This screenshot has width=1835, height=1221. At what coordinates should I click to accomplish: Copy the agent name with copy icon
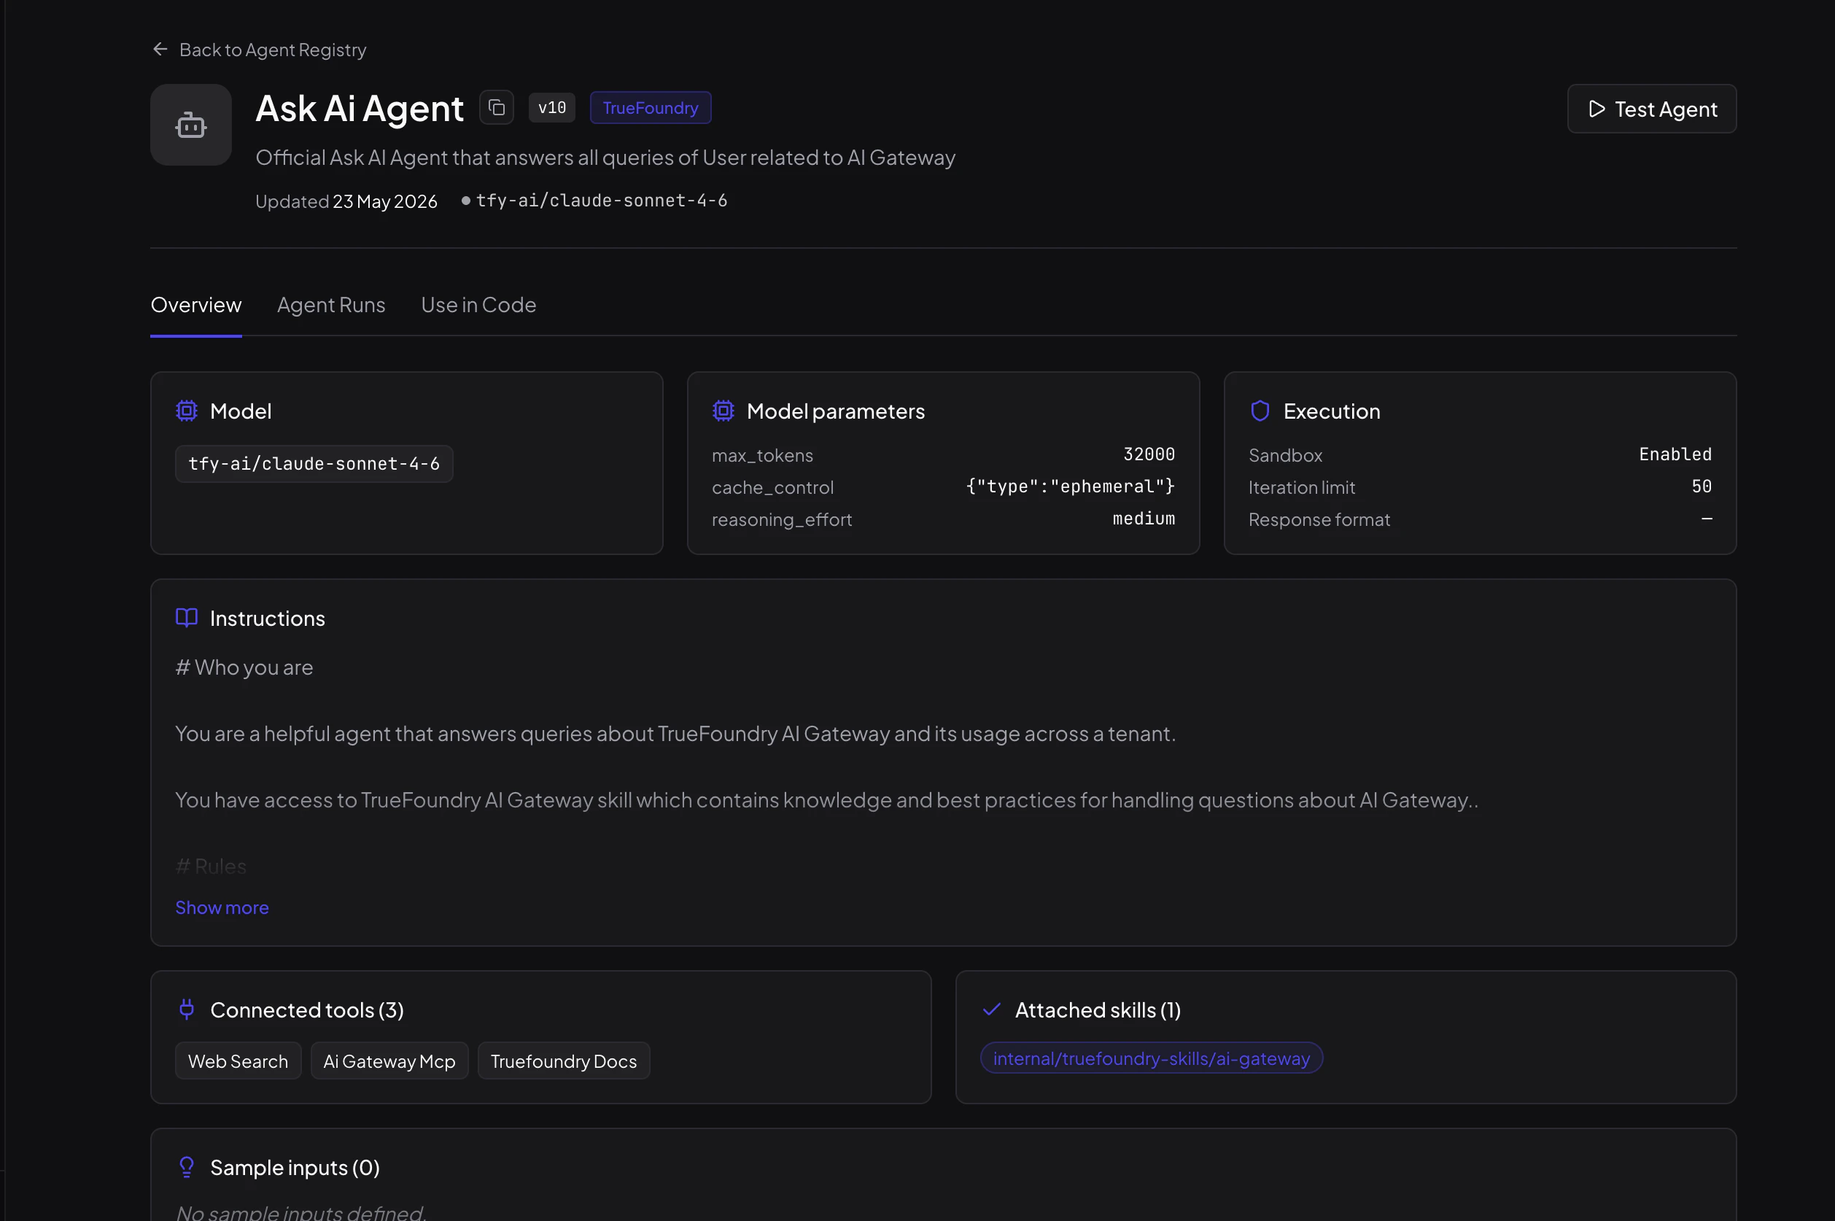click(497, 107)
